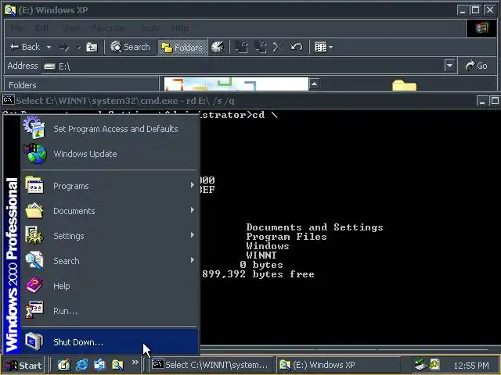Click the cmd.exe title bar C:\ icon

pyautogui.click(x=9, y=100)
